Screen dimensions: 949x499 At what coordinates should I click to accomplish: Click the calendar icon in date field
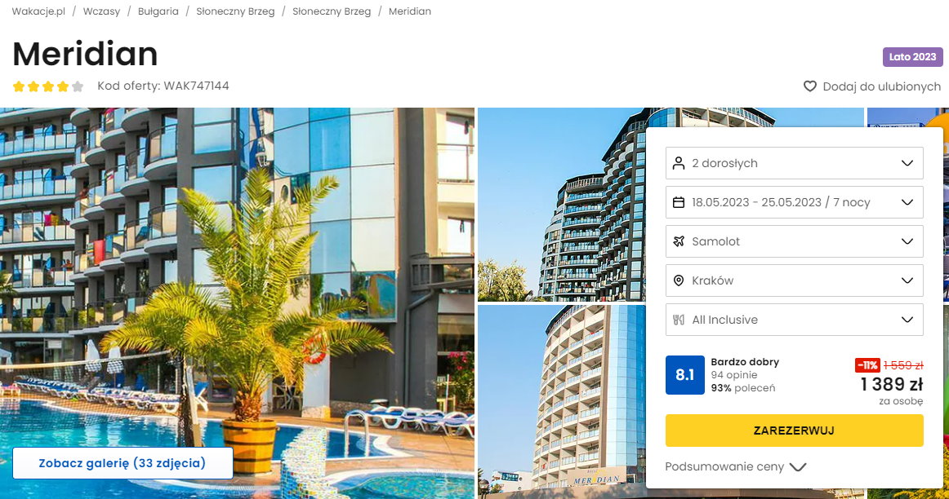[679, 202]
